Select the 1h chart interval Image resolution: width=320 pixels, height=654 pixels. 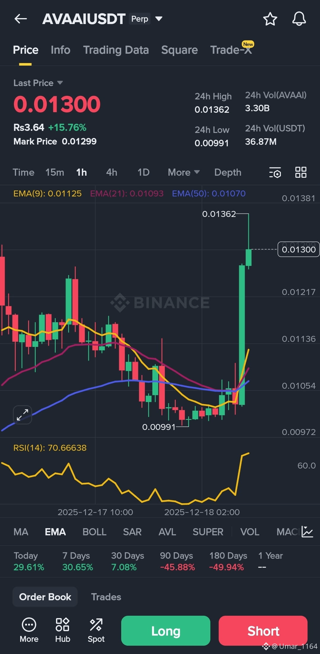[81, 172]
